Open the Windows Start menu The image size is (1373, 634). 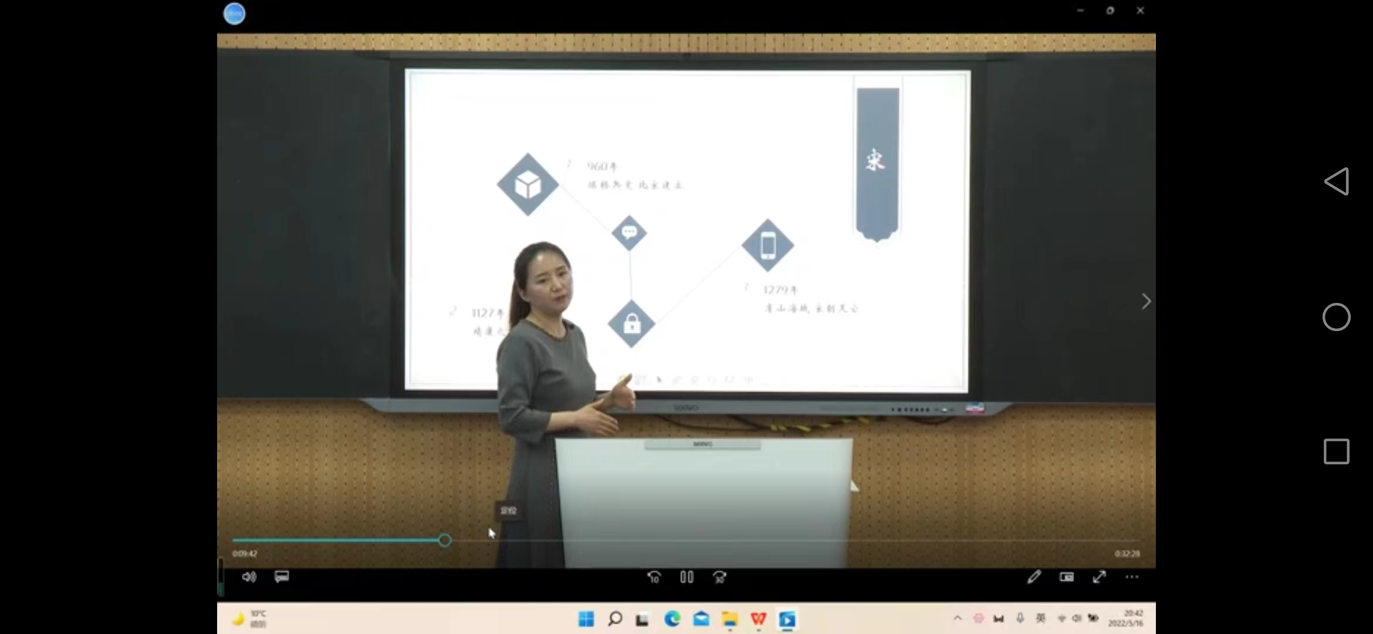pyautogui.click(x=586, y=619)
